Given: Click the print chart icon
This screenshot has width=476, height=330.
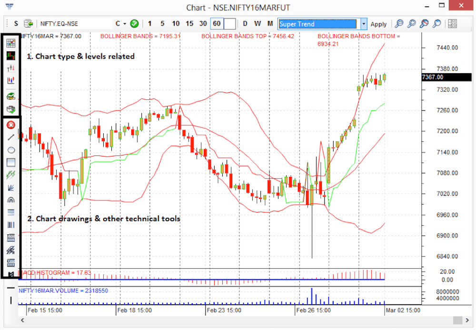Looking at the screenshot, I should [11, 109].
